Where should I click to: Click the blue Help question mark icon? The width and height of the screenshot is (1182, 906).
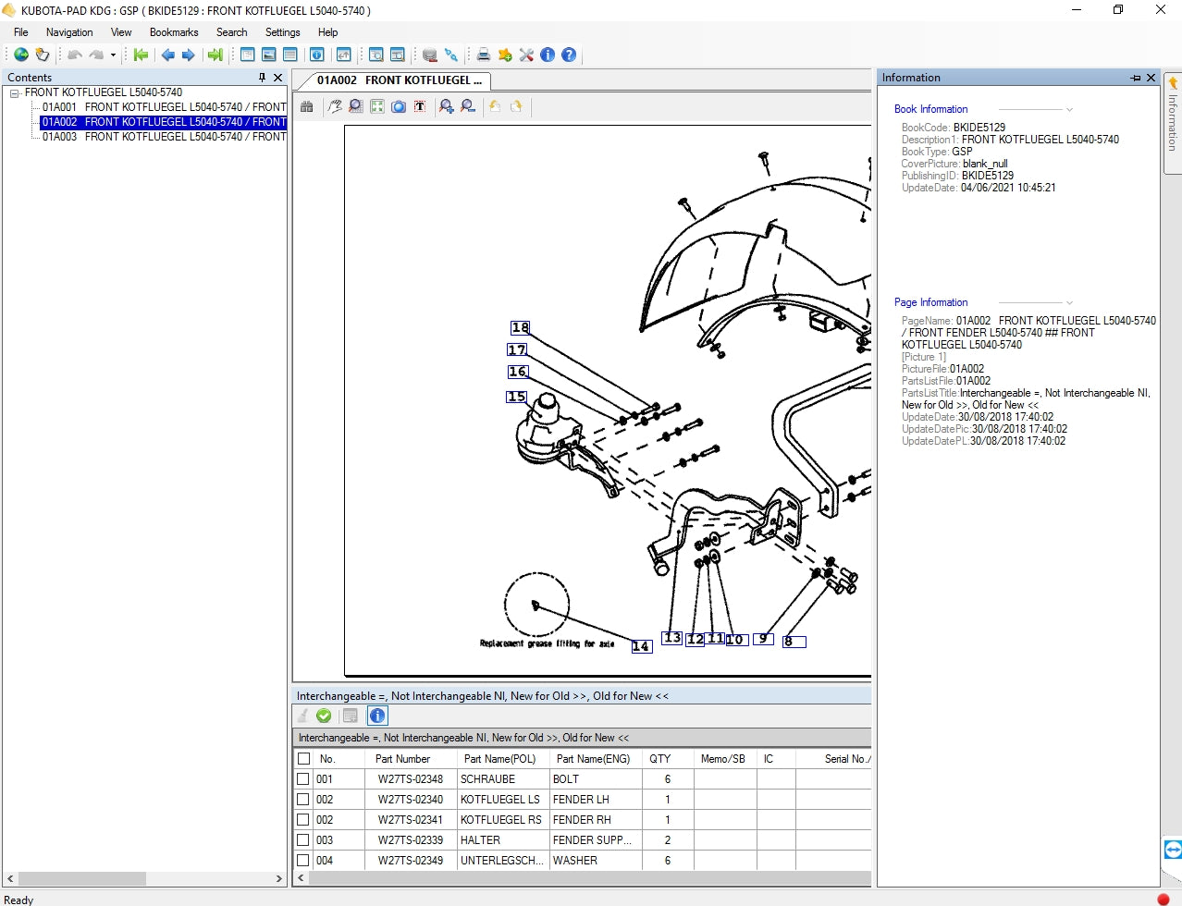click(x=569, y=55)
